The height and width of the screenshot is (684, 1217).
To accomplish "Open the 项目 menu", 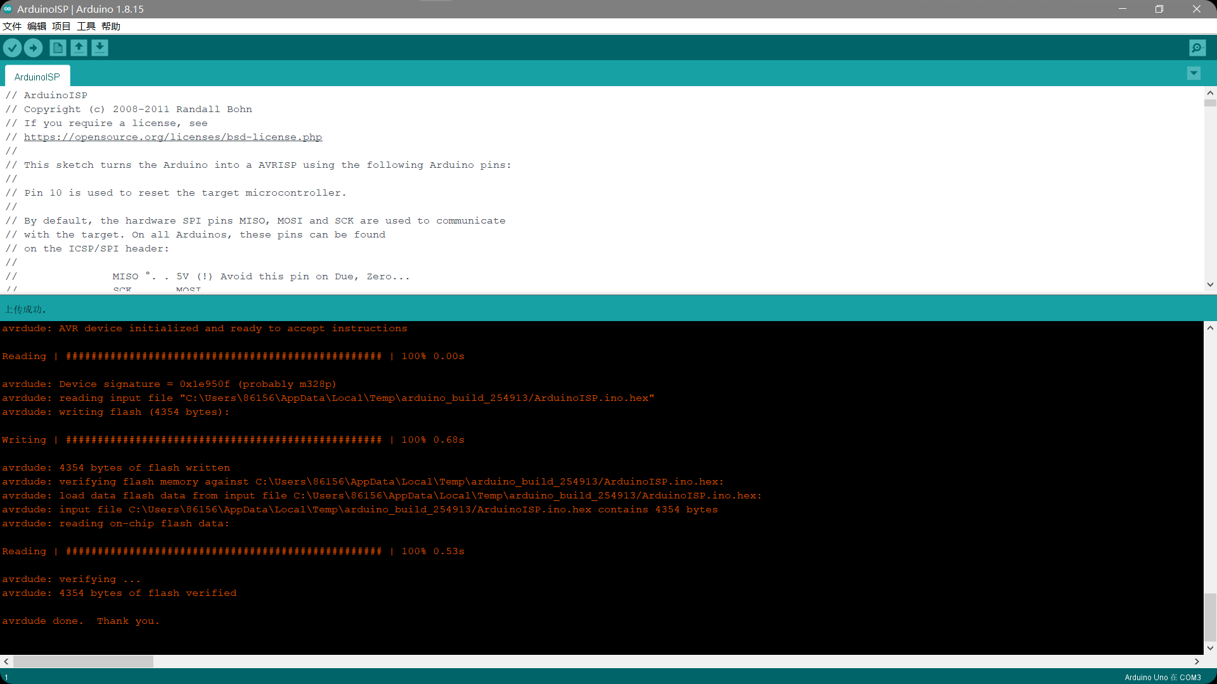I will 61,26.
